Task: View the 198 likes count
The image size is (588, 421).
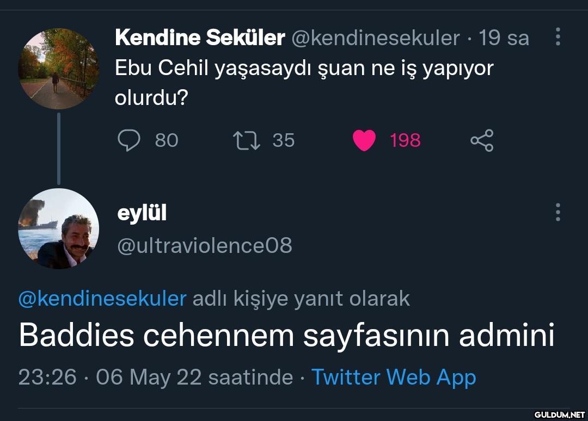Action: [405, 140]
